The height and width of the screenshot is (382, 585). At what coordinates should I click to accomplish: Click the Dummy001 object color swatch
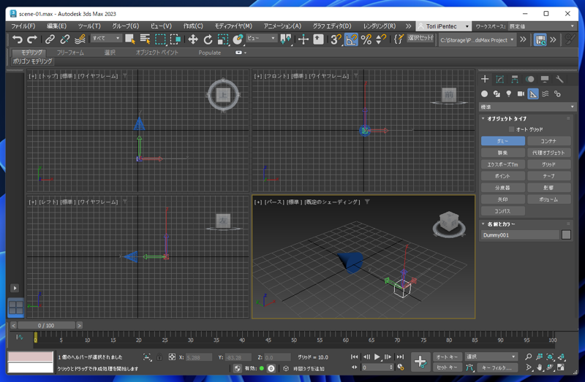(566, 234)
